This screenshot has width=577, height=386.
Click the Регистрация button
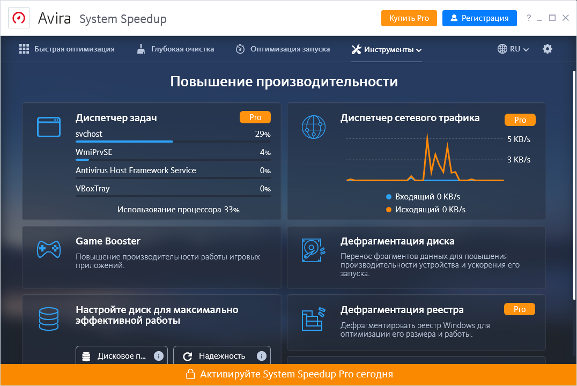479,18
